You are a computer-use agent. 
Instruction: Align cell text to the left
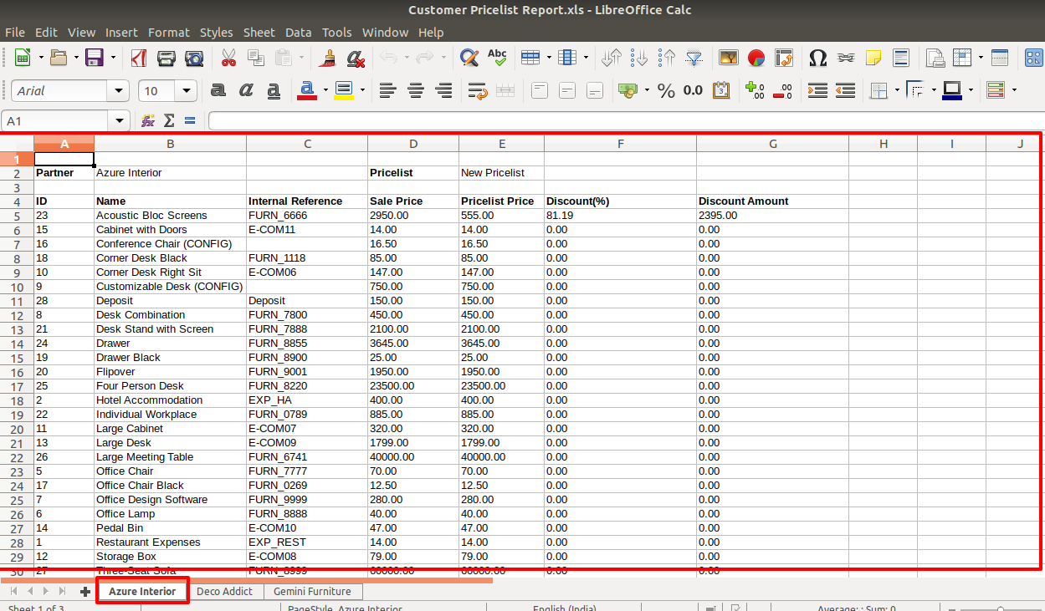click(387, 90)
